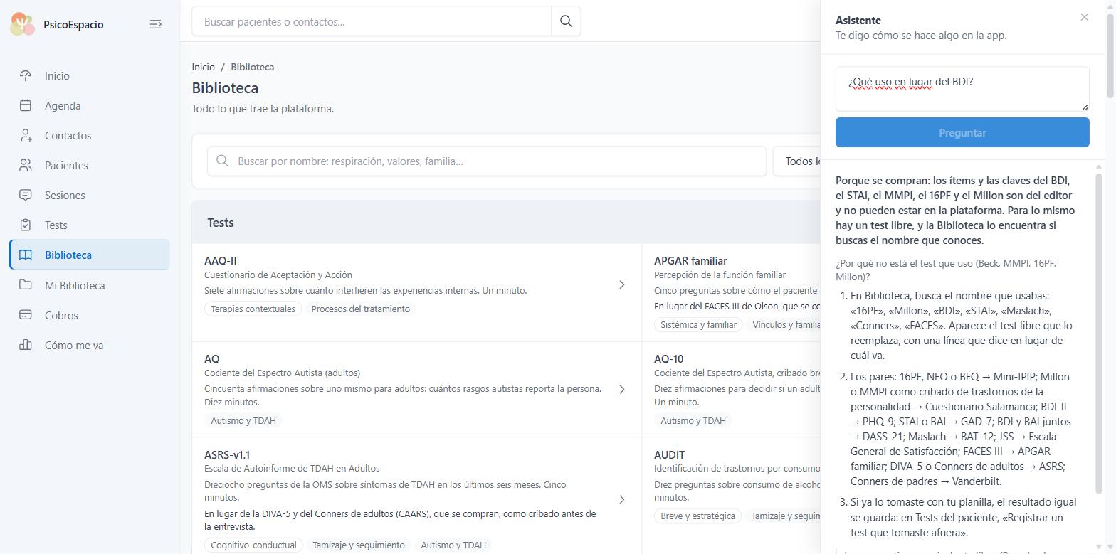
Task: Collapse the sidebar with the menu icon
Action: coord(155,24)
